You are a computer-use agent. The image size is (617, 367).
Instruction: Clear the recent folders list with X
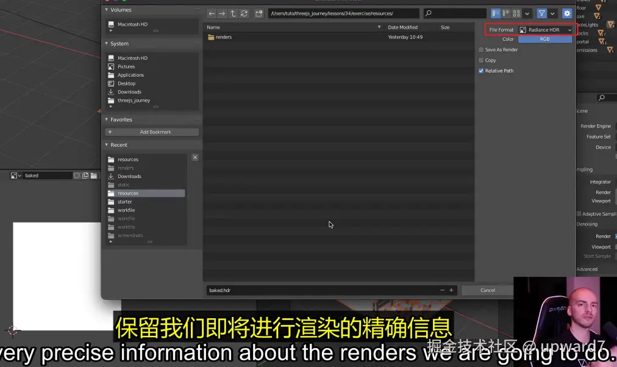pyautogui.click(x=194, y=157)
